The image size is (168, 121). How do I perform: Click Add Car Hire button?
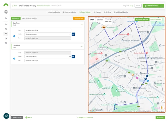[79, 18]
